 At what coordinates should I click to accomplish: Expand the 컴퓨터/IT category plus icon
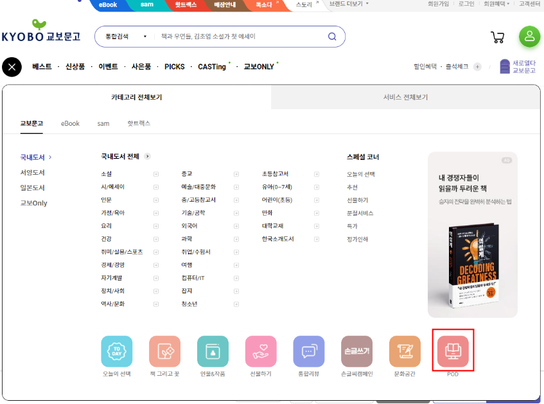[236, 278]
